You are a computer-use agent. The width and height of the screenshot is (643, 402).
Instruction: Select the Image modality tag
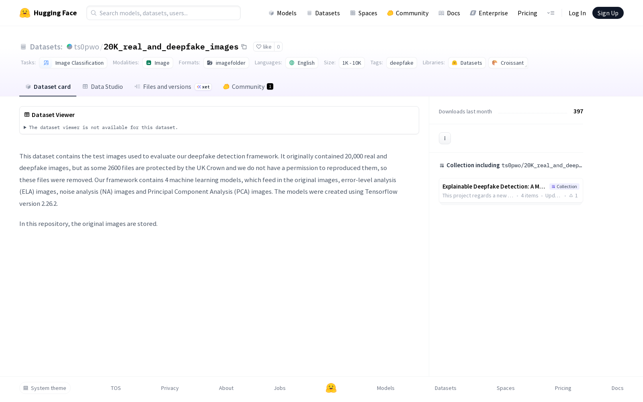[x=158, y=63]
